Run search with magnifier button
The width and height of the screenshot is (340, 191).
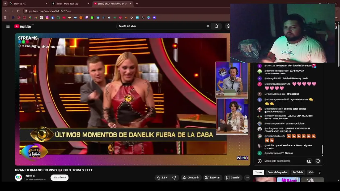click(x=216, y=26)
